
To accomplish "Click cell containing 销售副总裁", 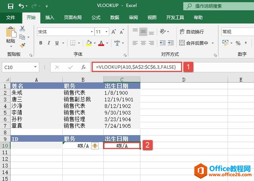I will pos(83,99).
